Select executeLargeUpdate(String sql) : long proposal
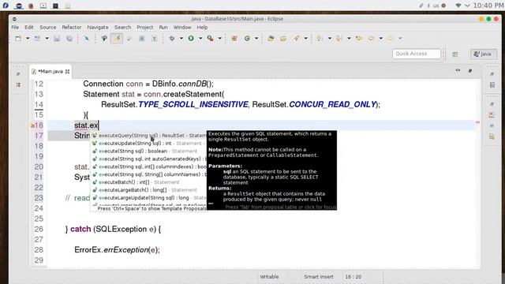 point(149,198)
